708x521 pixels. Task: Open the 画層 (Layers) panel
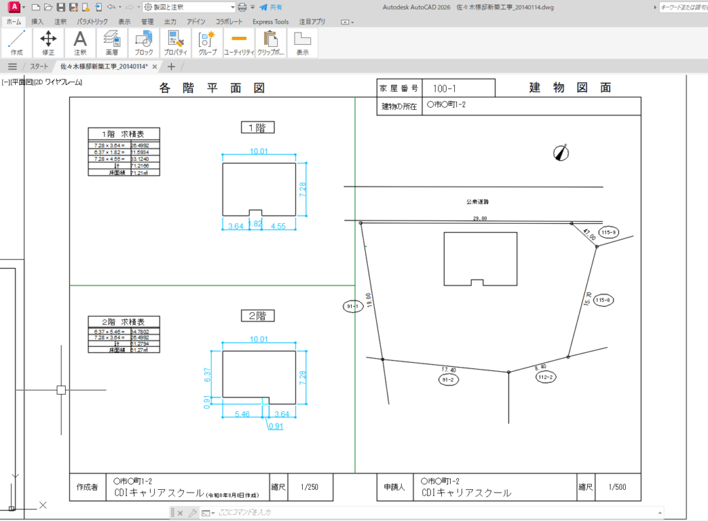coord(111,43)
